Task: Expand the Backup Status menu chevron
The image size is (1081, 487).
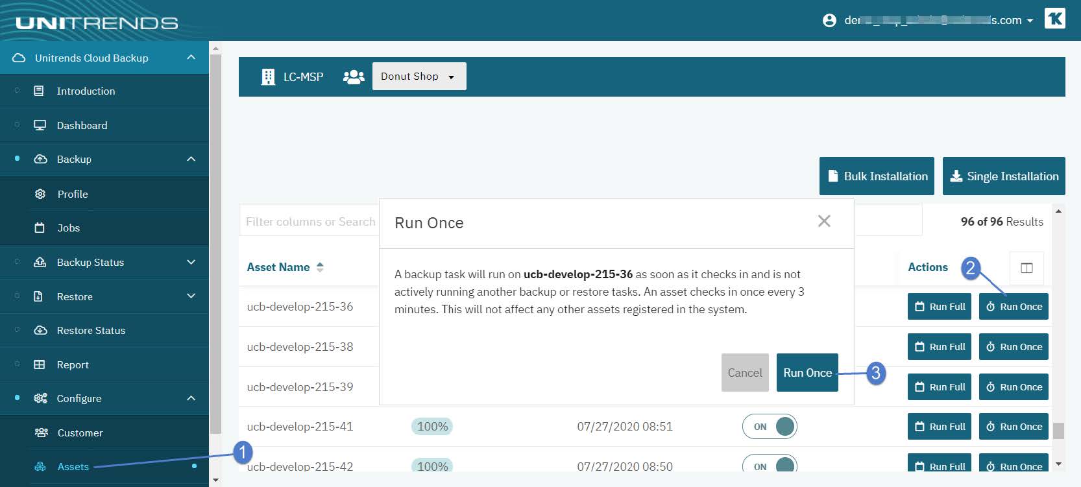Action: pyautogui.click(x=191, y=262)
